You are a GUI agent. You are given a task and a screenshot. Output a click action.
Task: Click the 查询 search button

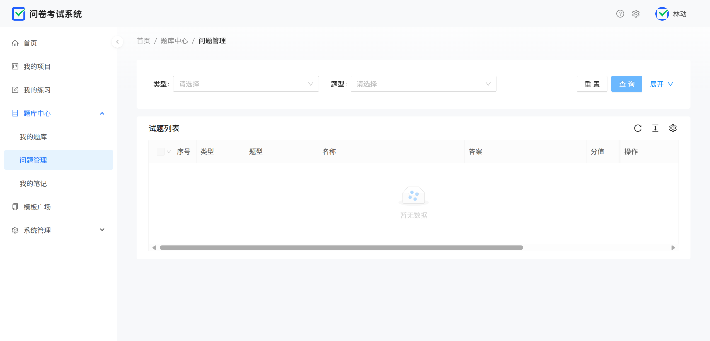(626, 84)
